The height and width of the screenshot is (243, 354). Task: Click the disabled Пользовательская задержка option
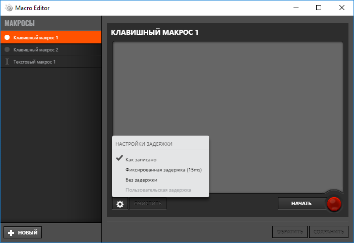[x=158, y=190]
